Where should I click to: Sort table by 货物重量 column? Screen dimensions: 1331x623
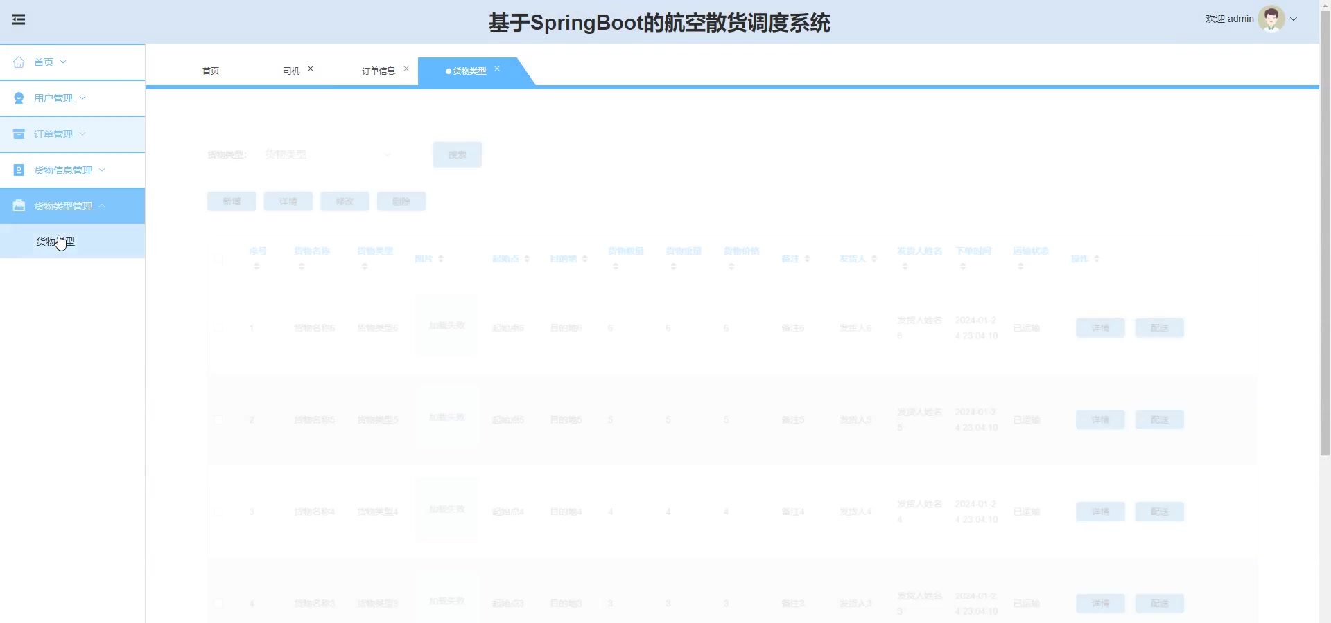click(x=673, y=267)
